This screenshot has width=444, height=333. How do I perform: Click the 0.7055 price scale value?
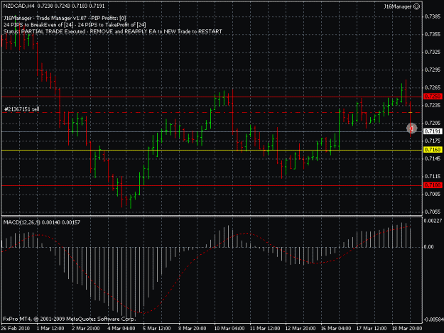tap(433, 212)
